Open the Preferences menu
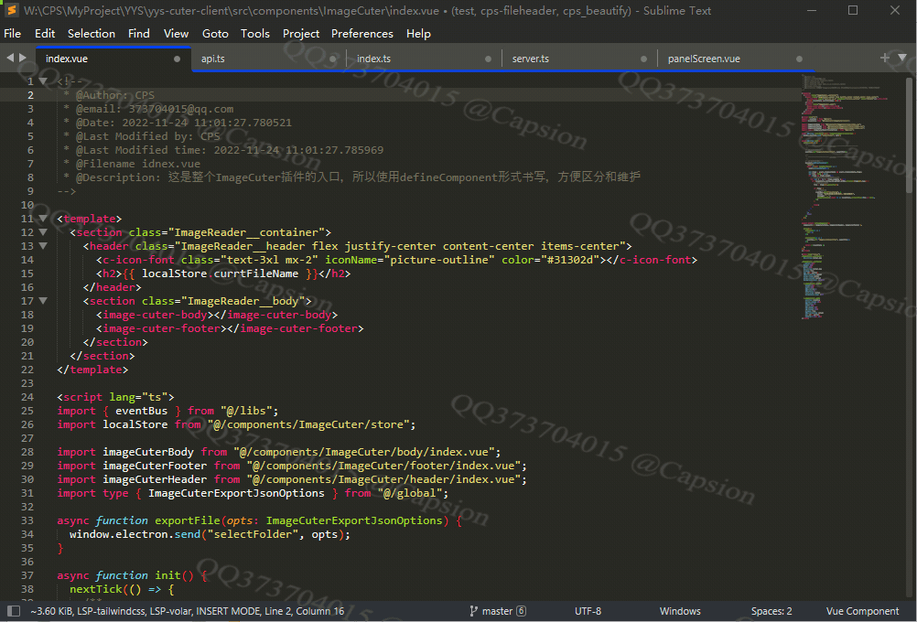 tap(362, 34)
